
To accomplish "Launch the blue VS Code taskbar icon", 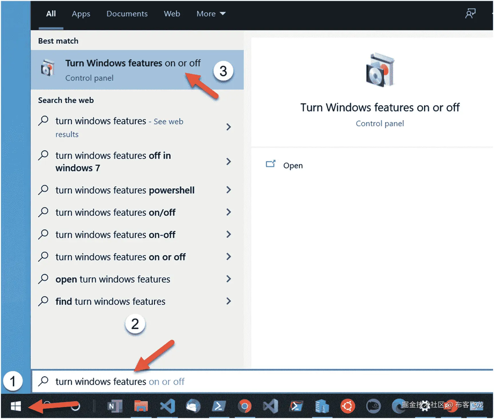I will pos(168,406).
